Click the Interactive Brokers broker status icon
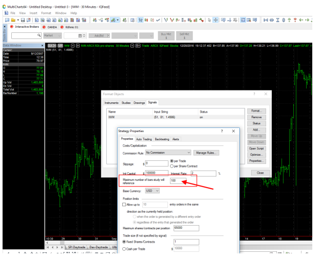The width and height of the screenshot is (321, 258). click(12, 27)
